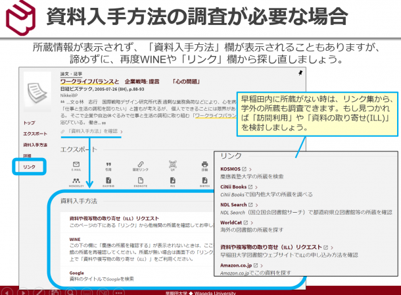Expand the chevron after CiNii Books link
This screenshot has width=401, height=295.
[256, 187]
